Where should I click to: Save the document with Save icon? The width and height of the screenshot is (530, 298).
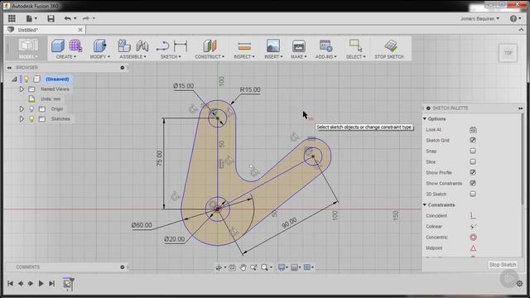[x=51, y=18]
